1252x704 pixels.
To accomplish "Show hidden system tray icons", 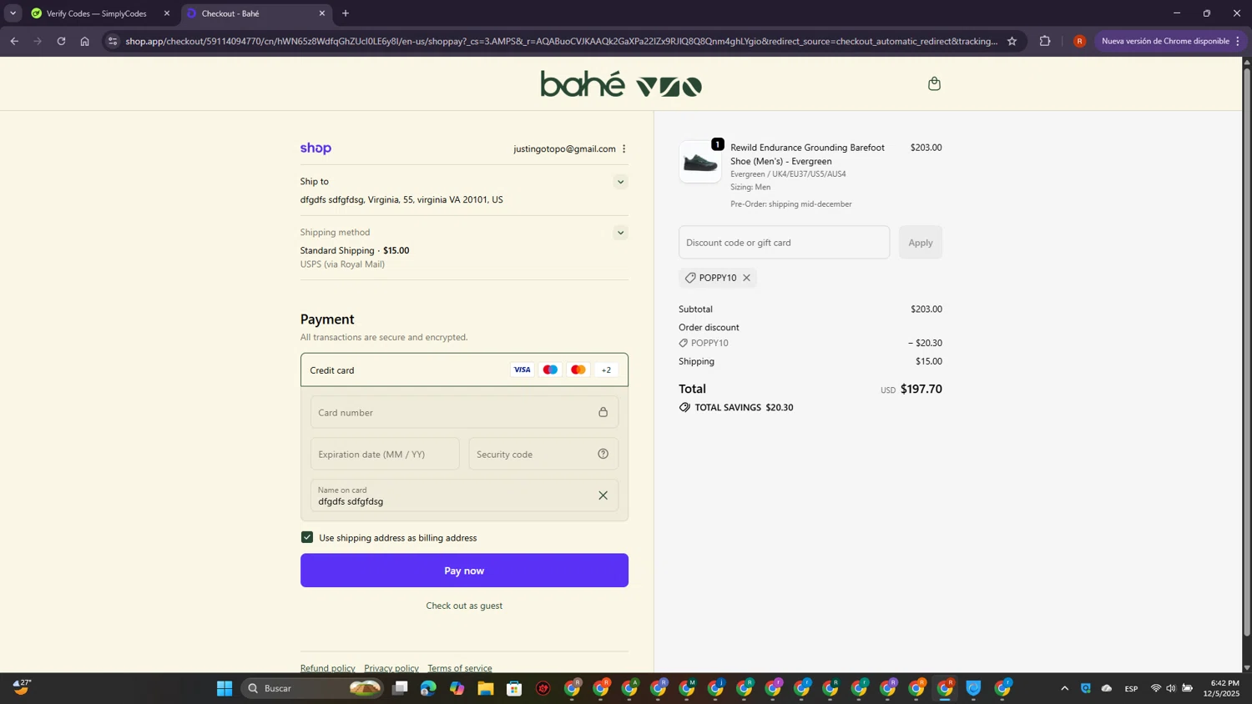I will click(x=1064, y=688).
